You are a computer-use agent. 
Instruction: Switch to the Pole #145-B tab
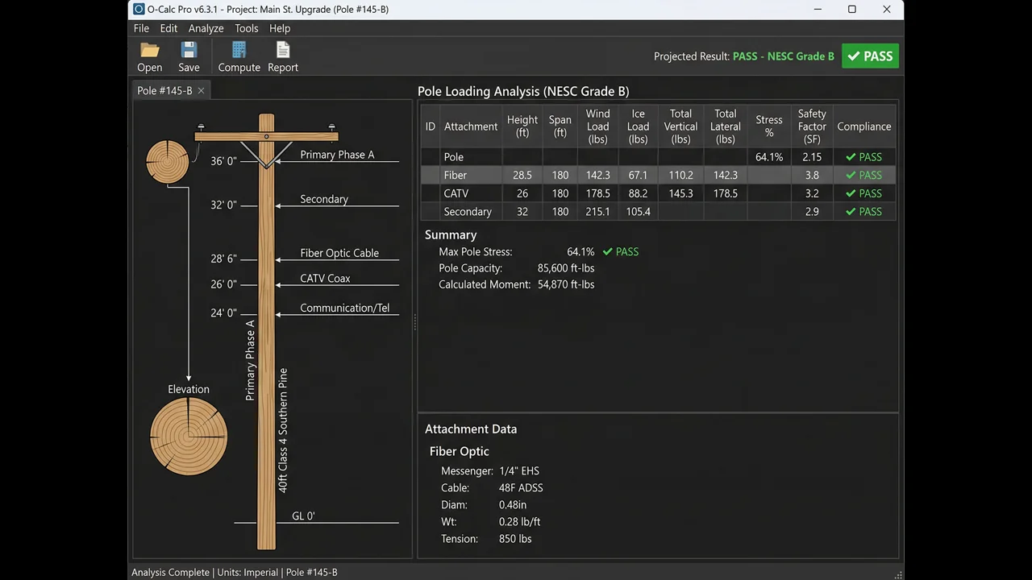165,90
